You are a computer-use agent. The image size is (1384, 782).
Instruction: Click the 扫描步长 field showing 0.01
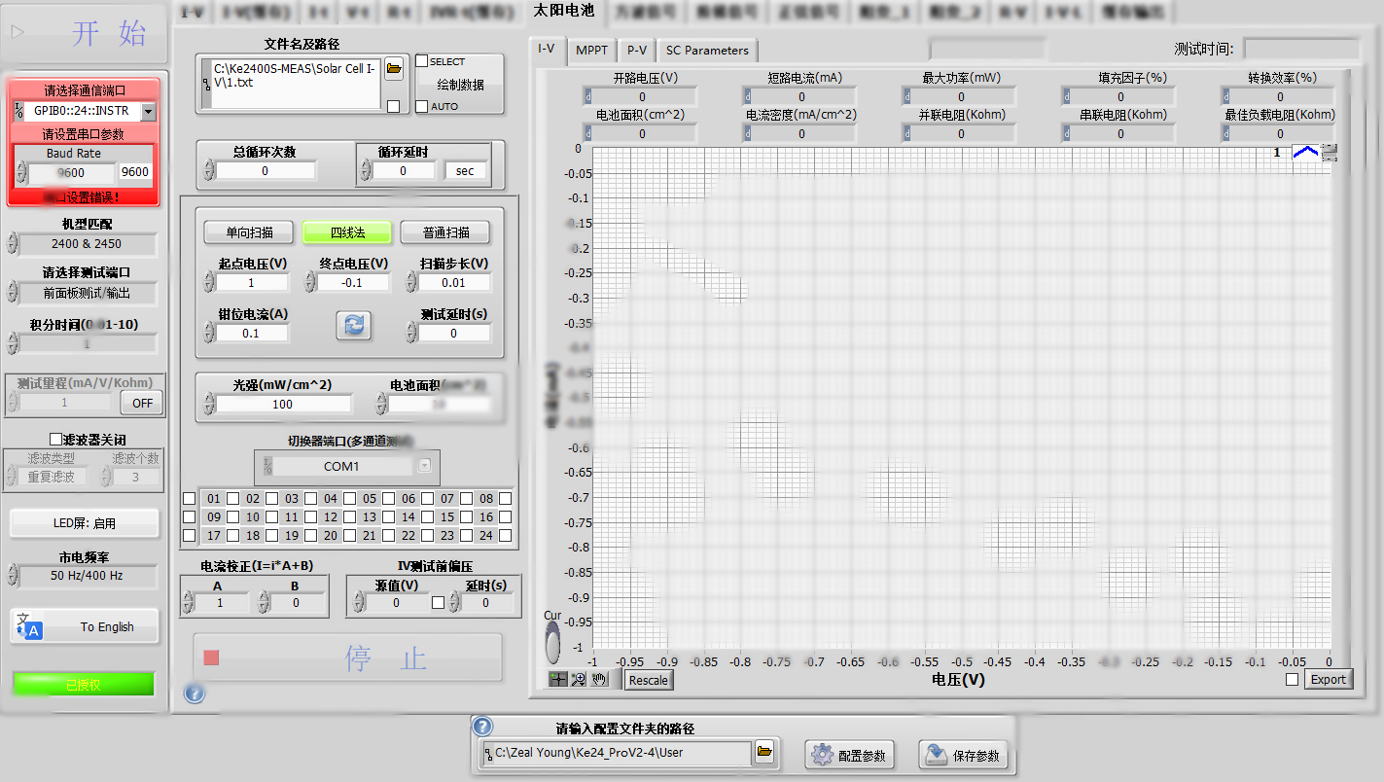point(455,283)
